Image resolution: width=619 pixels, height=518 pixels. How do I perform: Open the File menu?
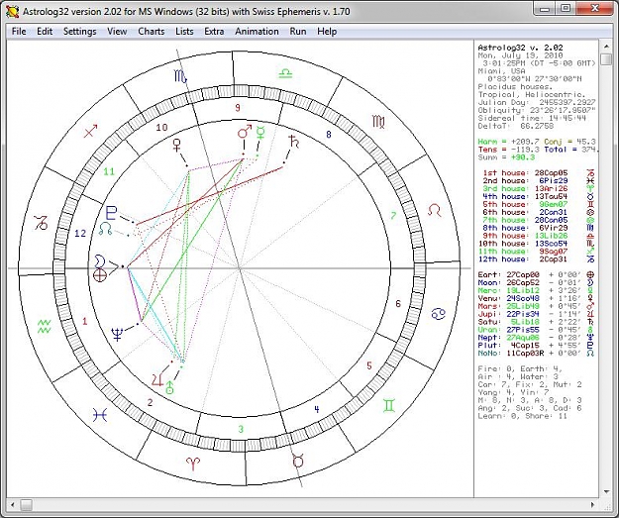(x=19, y=31)
